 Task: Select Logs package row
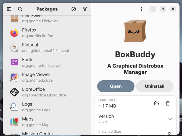(47, 107)
